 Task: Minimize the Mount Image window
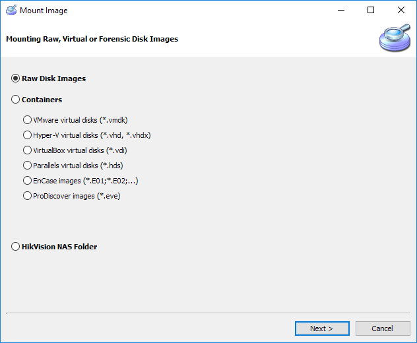click(341, 10)
